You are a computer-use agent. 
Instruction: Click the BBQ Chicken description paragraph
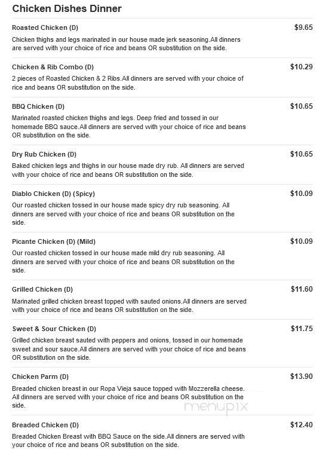pos(129,127)
